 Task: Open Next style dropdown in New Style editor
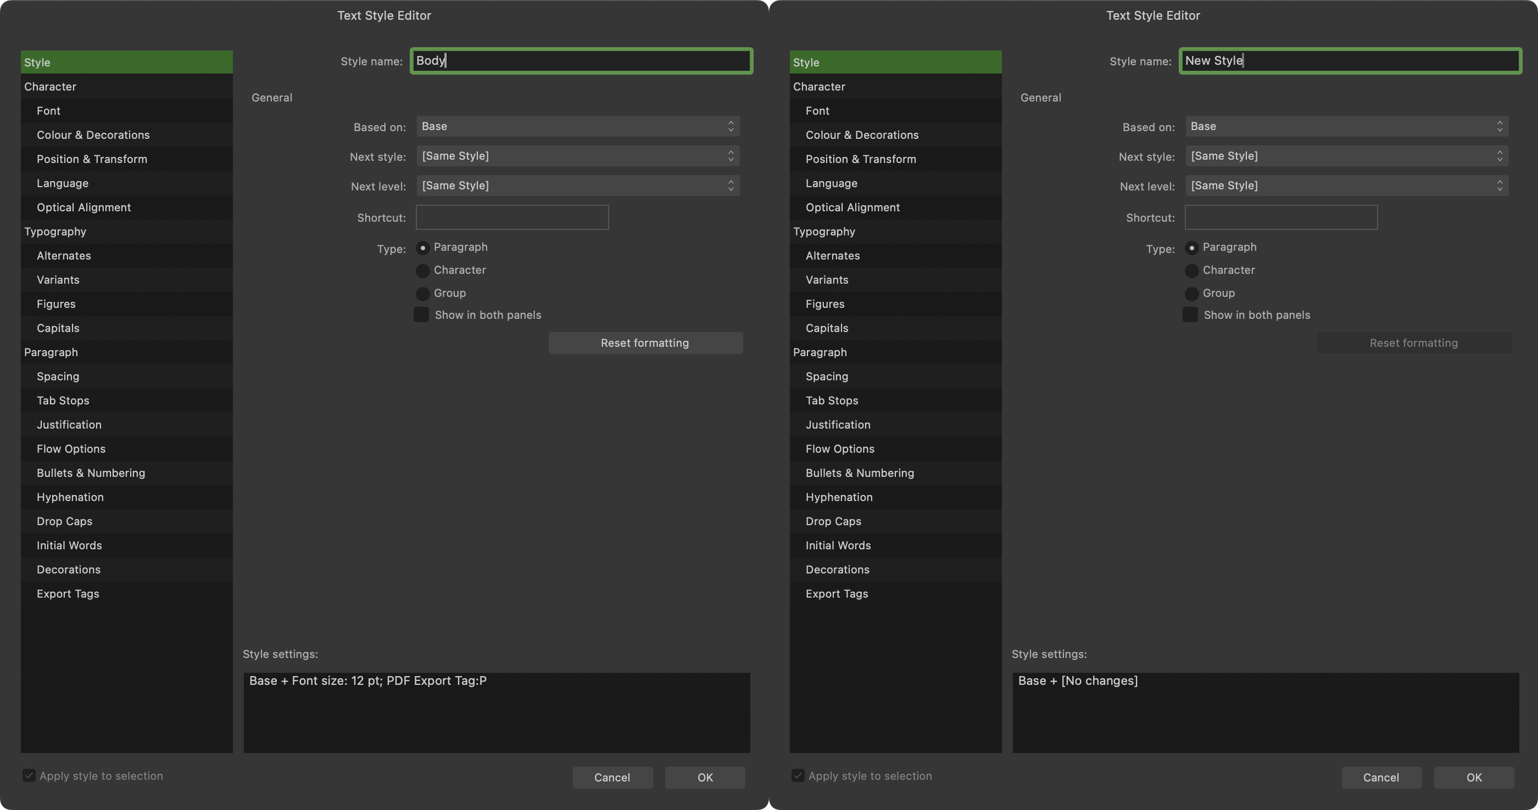(1347, 156)
